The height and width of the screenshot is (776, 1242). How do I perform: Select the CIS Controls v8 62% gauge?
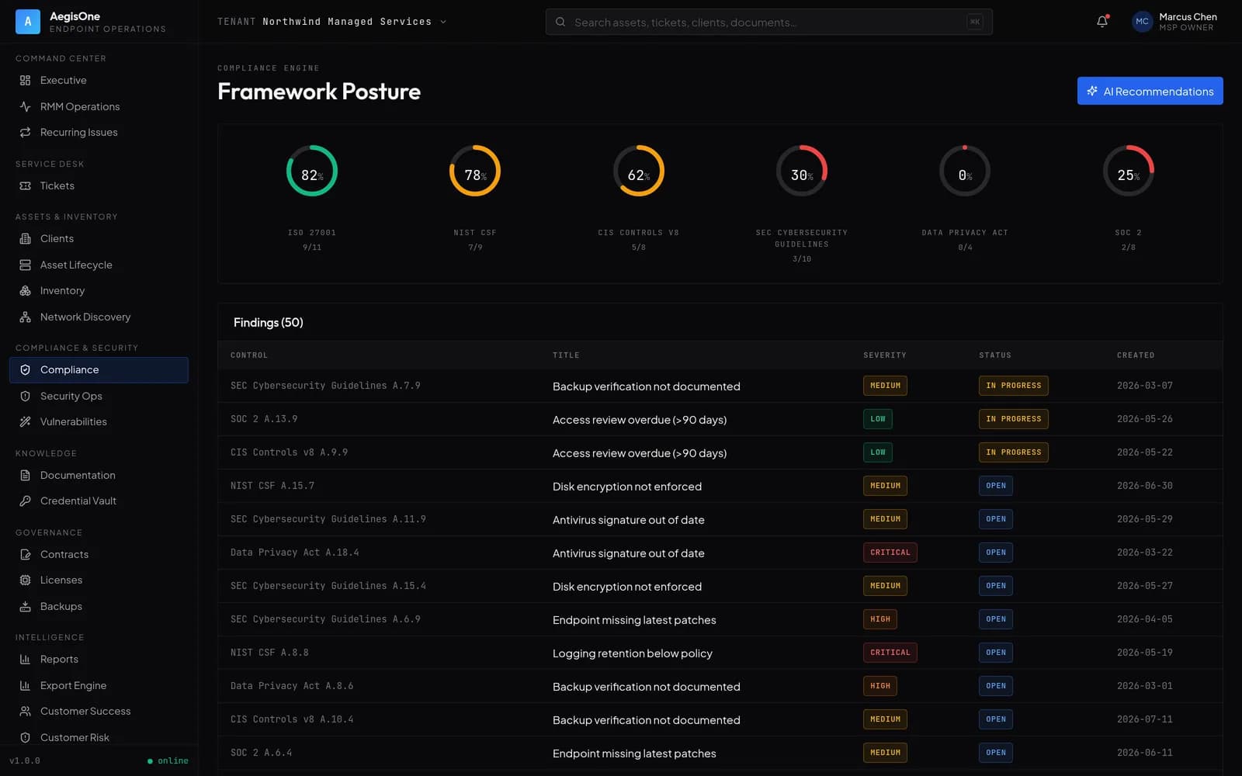pos(638,171)
